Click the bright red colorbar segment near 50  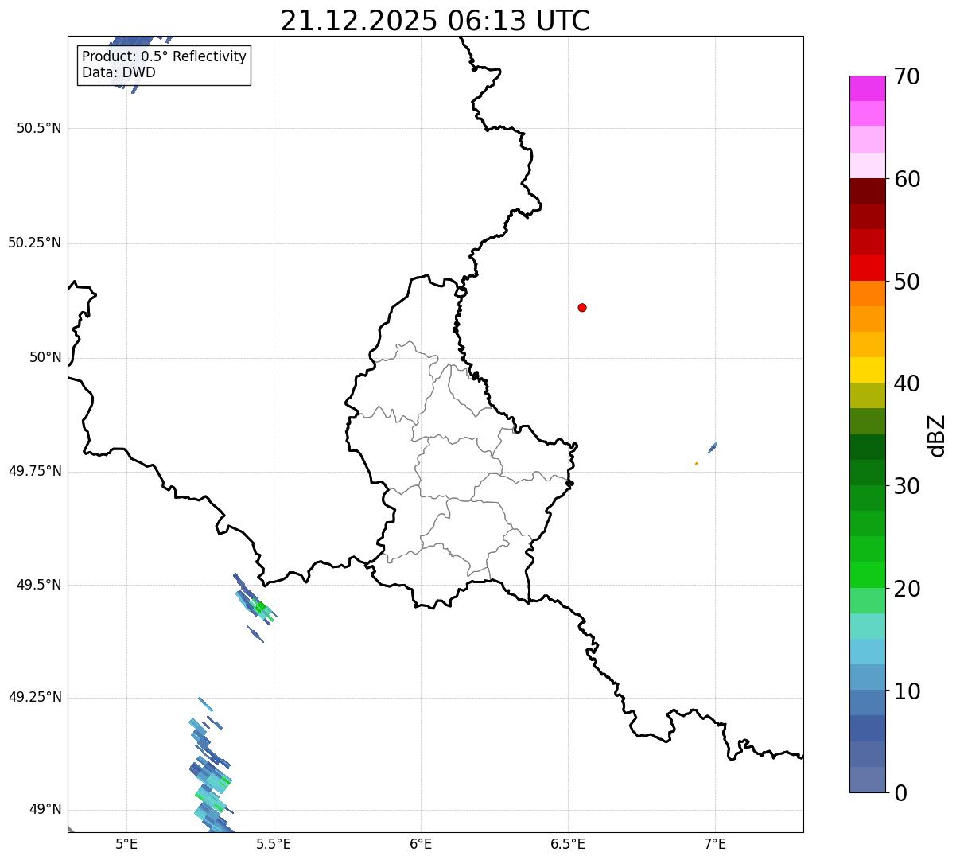(867, 268)
